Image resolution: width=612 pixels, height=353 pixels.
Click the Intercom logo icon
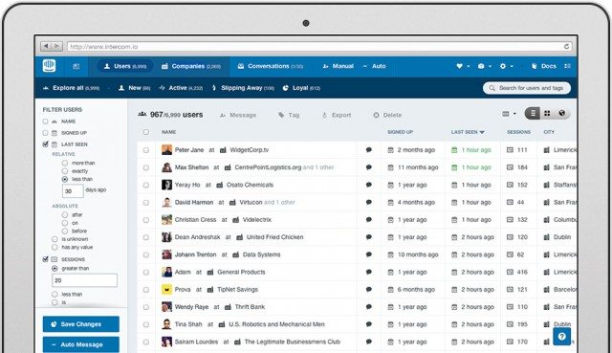[x=49, y=66]
